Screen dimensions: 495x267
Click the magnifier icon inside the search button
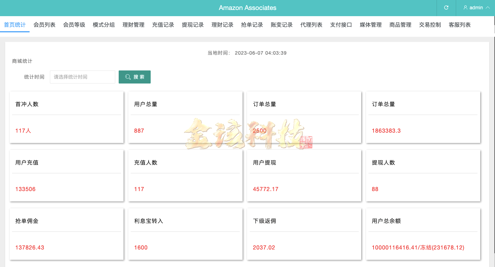coord(128,77)
